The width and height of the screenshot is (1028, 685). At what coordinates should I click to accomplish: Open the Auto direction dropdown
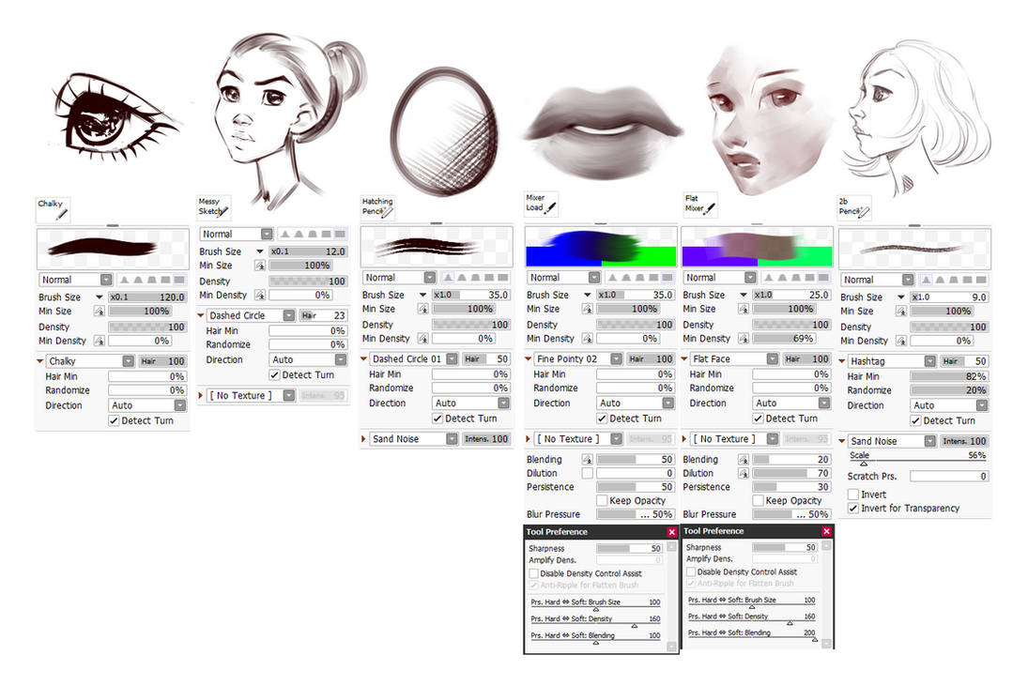tap(471, 403)
